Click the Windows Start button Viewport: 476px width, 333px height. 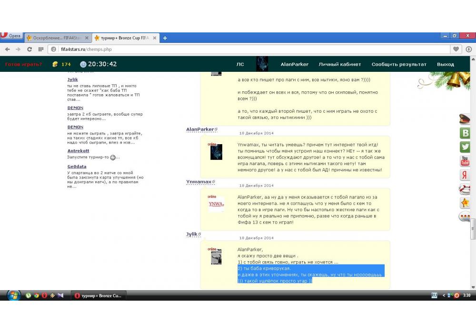tap(14, 295)
